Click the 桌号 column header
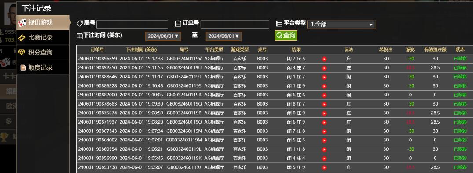Image resolution: width=473 pixels, height=173 pixels. (x=262, y=49)
